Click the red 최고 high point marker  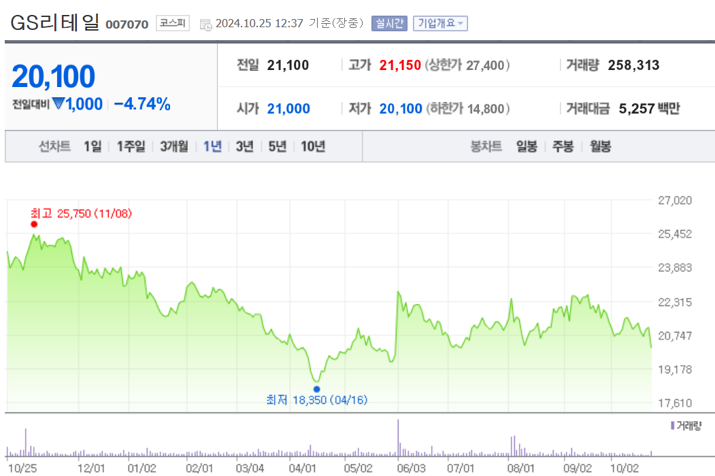pos(34,224)
